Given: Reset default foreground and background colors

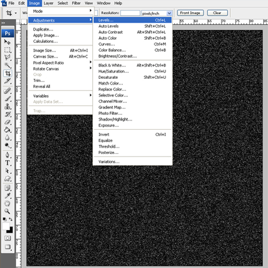Looking at the screenshot, I should pos(5,219).
